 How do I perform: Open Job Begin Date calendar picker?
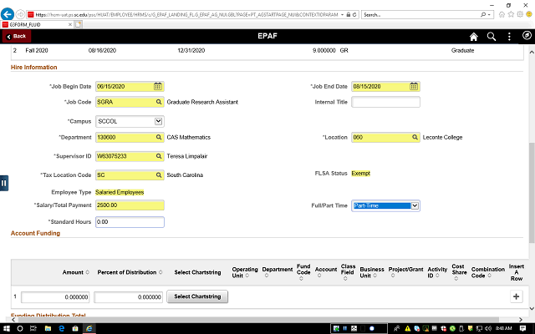pyautogui.click(x=158, y=86)
